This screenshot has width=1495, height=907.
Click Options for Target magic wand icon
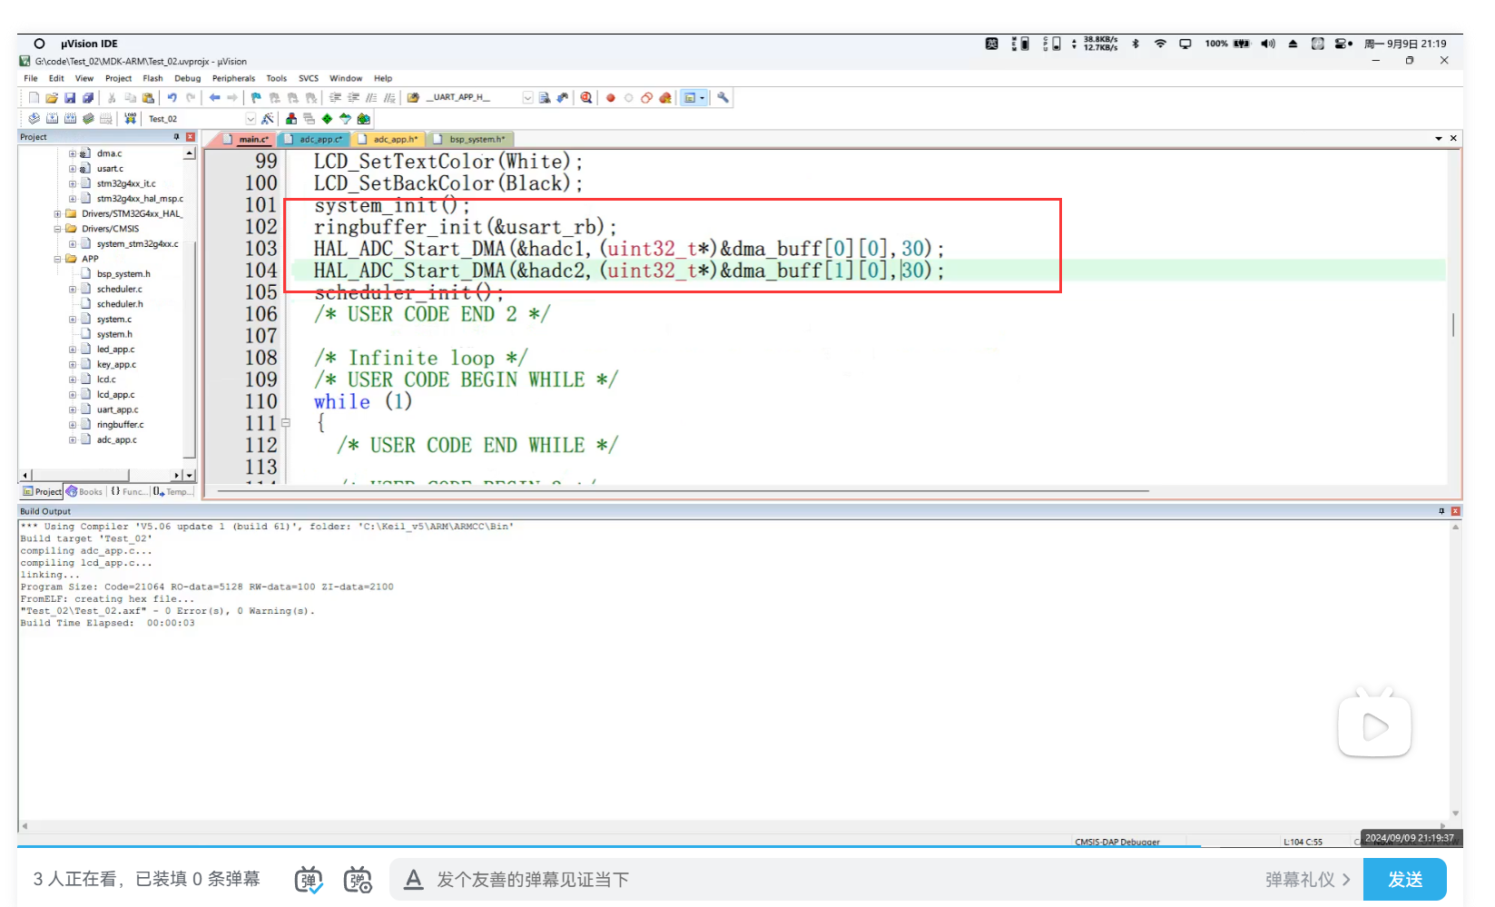pos(268,119)
